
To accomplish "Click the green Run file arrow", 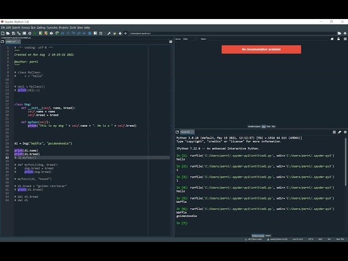I will 35,33.
